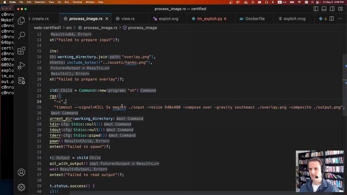Split the editor to the right

(x=332, y=18)
